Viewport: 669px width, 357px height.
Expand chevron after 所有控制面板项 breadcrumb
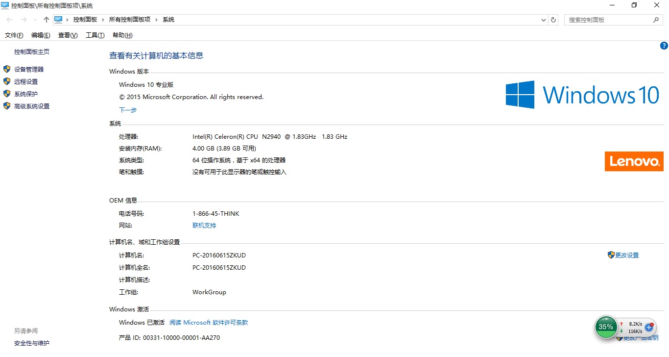click(x=156, y=20)
